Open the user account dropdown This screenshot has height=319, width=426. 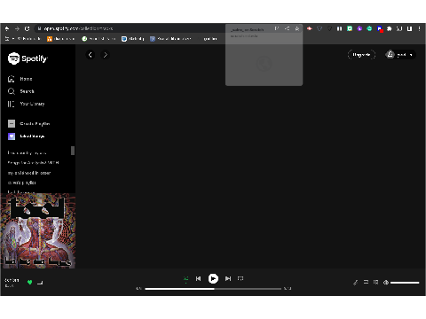[x=400, y=55]
